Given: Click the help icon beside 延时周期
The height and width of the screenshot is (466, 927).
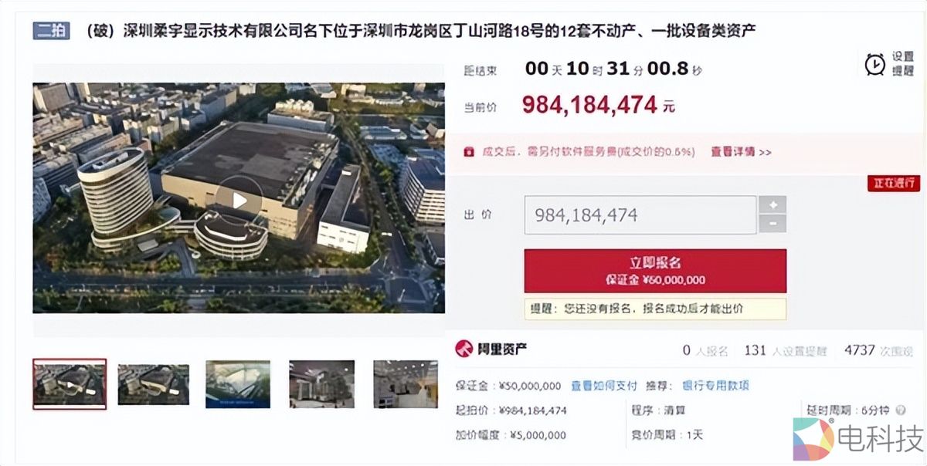Looking at the screenshot, I should click(x=901, y=411).
